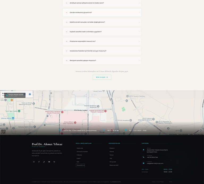Click the Prof.Dr. Ahmet Yılmaz footer logo
Viewport: 204px width, 184px height.
[x=47, y=144]
